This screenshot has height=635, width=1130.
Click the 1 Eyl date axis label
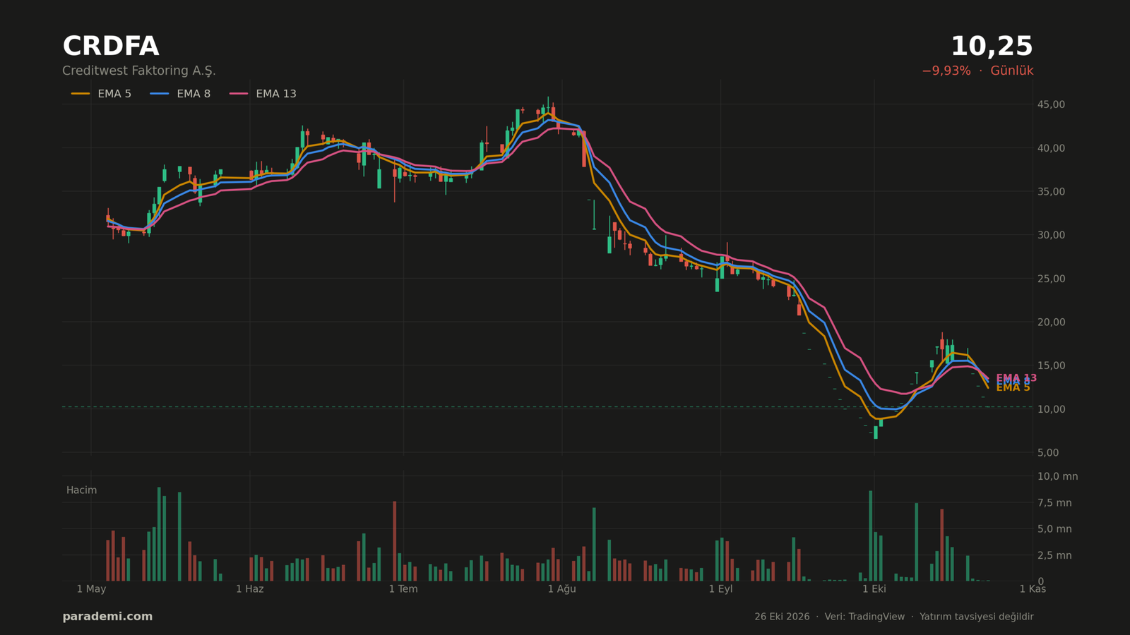pyautogui.click(x=720, y=589)
